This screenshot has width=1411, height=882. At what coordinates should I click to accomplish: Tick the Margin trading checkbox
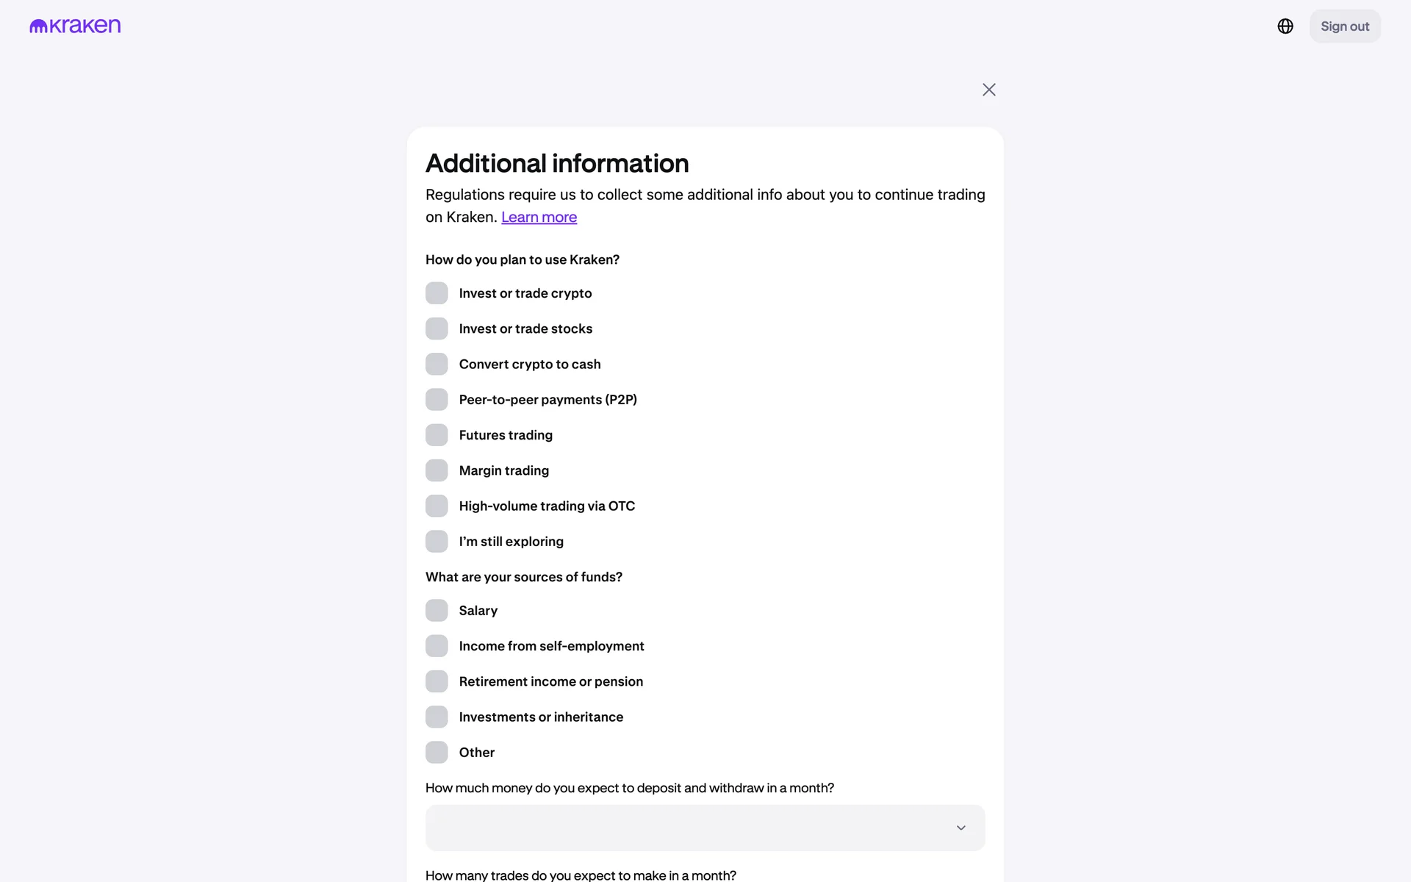(437, 470)
